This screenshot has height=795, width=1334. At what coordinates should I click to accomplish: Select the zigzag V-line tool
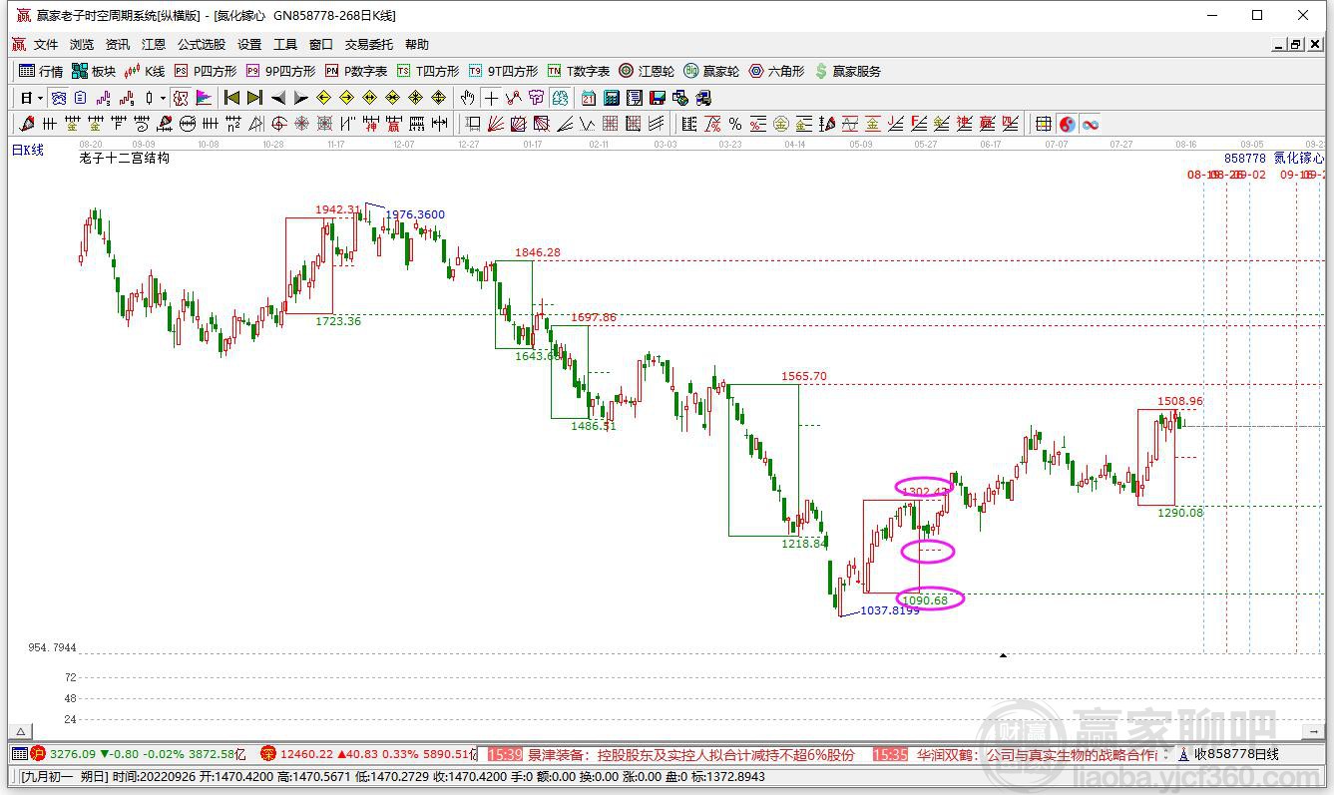[588, 124]
